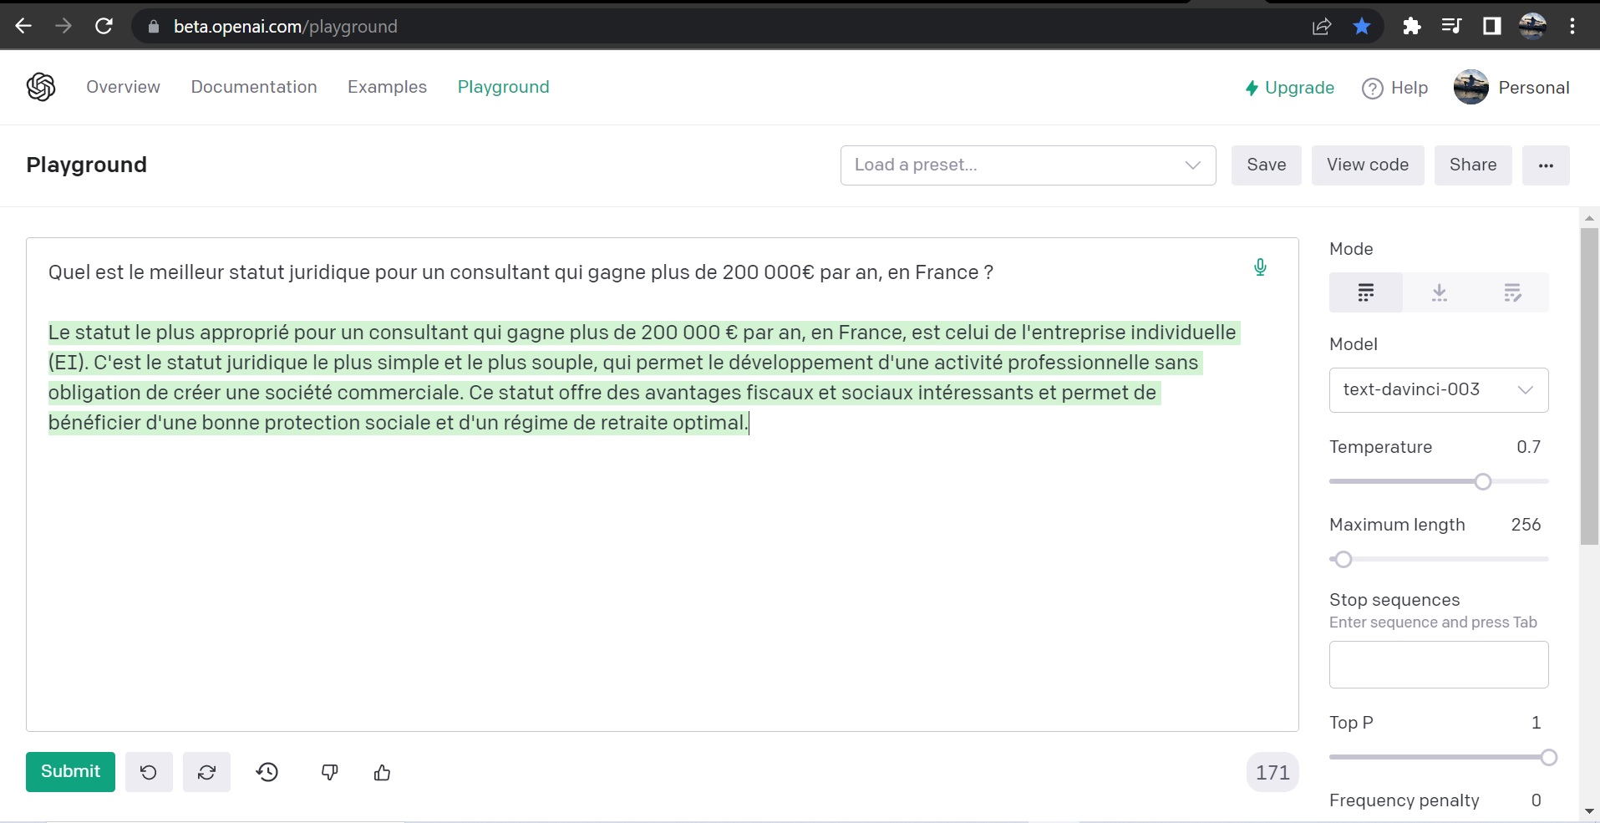The width and height of the screenshot is (1600, 823).
Task: Toggle the bookmark star icon
Action: [x=1362, y=27]
